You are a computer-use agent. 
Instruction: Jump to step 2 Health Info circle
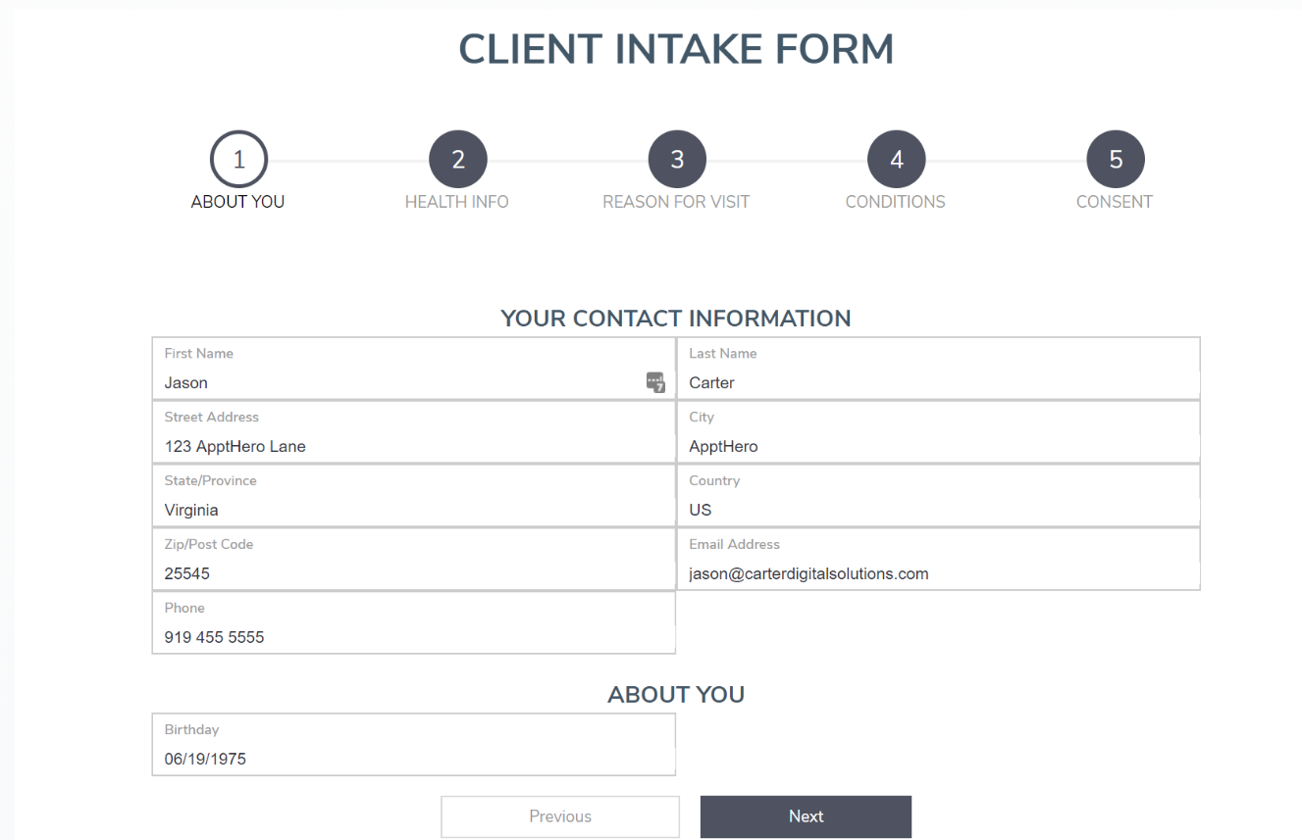(458, 160)
